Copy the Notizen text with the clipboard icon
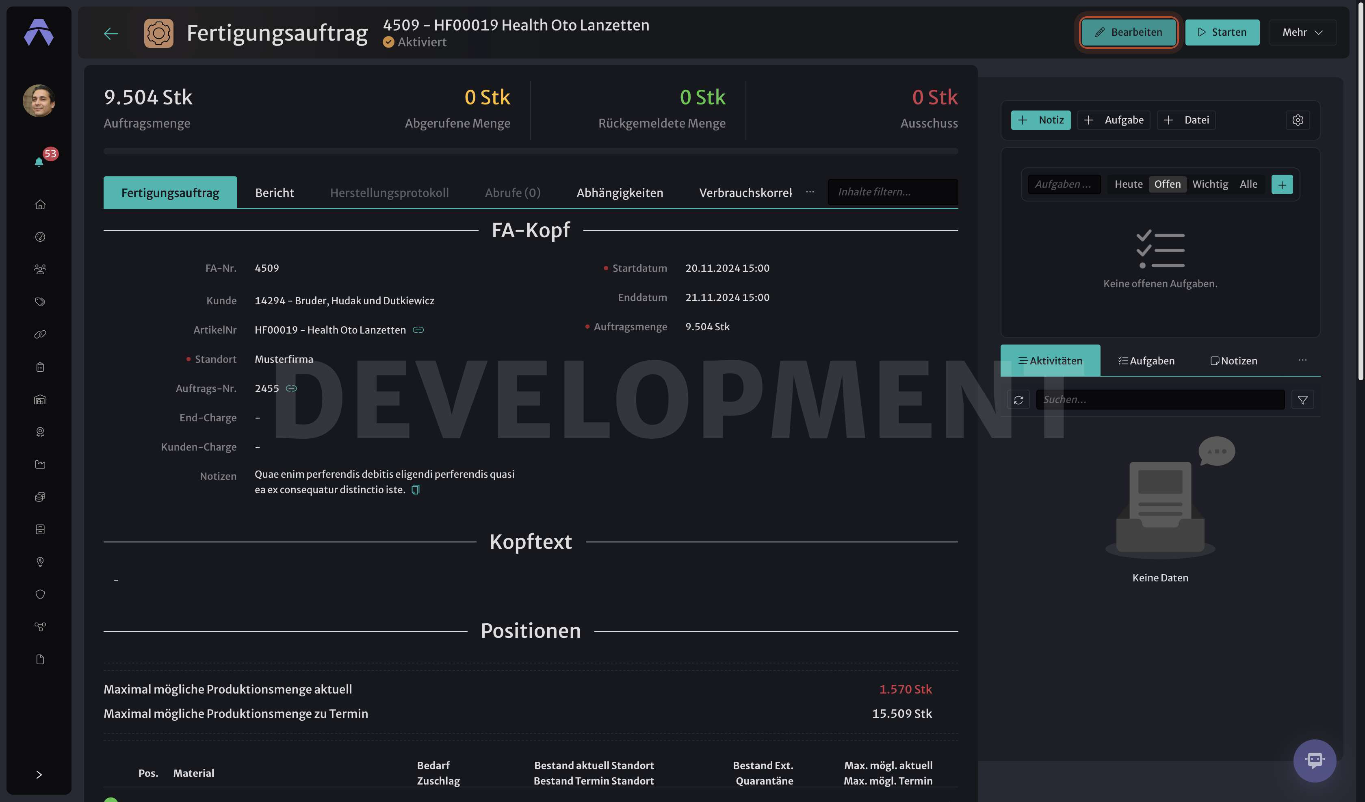This screenshot has width=1365, height=802. coord(416,490)
